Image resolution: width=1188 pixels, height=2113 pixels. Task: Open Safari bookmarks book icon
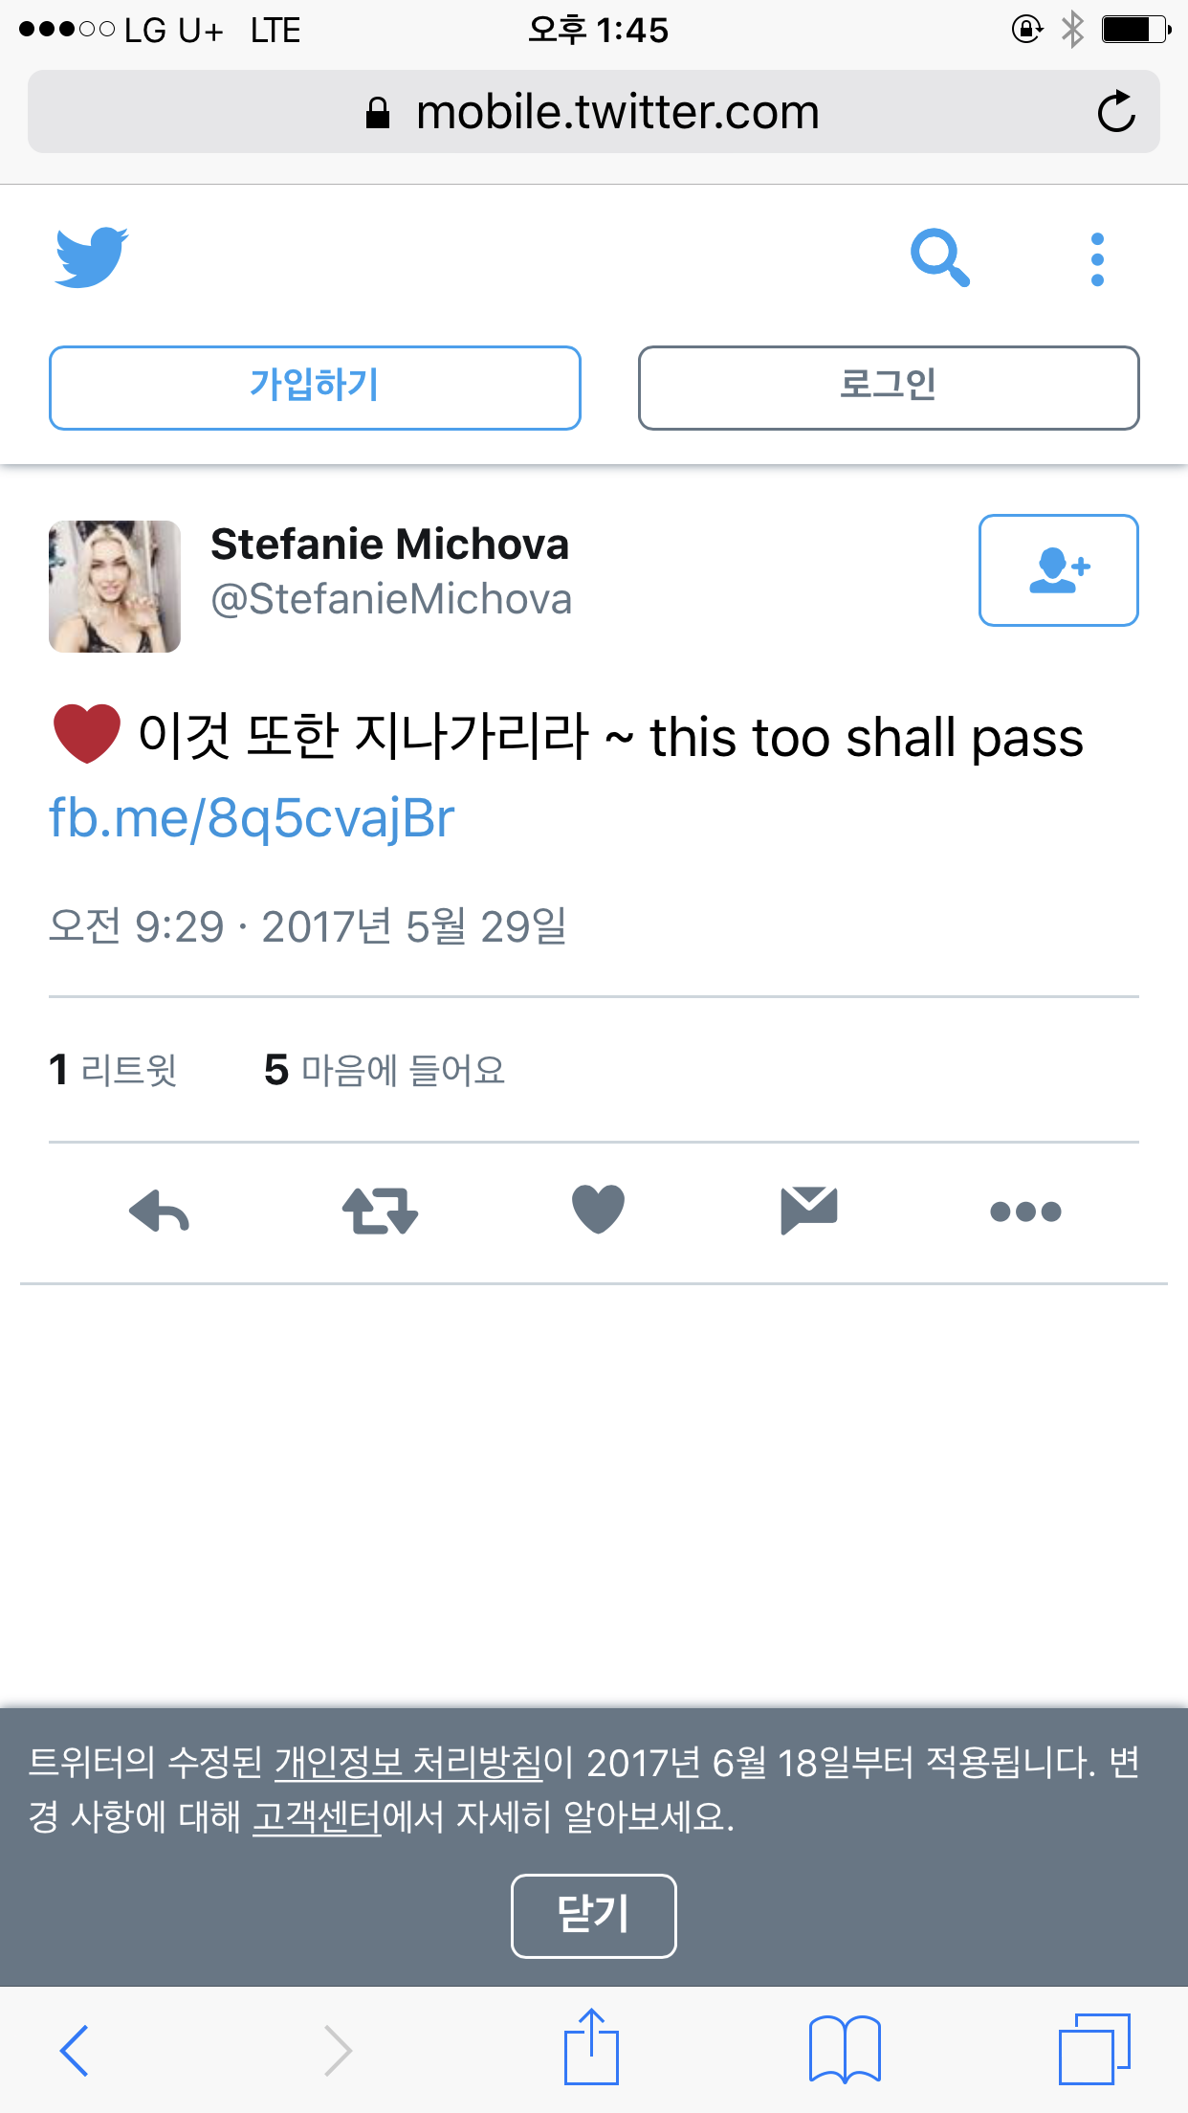tap(845, 2049)
